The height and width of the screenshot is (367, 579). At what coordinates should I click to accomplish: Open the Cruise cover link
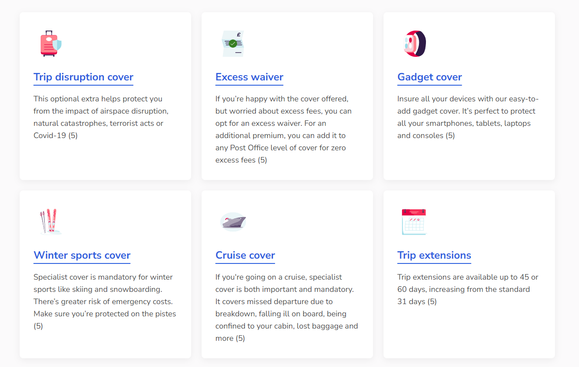click(245, 256)
